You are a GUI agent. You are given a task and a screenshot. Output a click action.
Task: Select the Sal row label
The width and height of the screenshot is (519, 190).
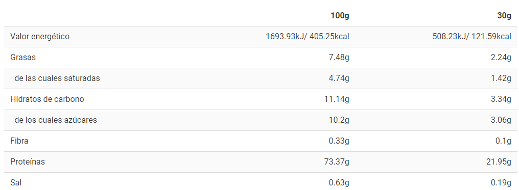click(16, 182)
